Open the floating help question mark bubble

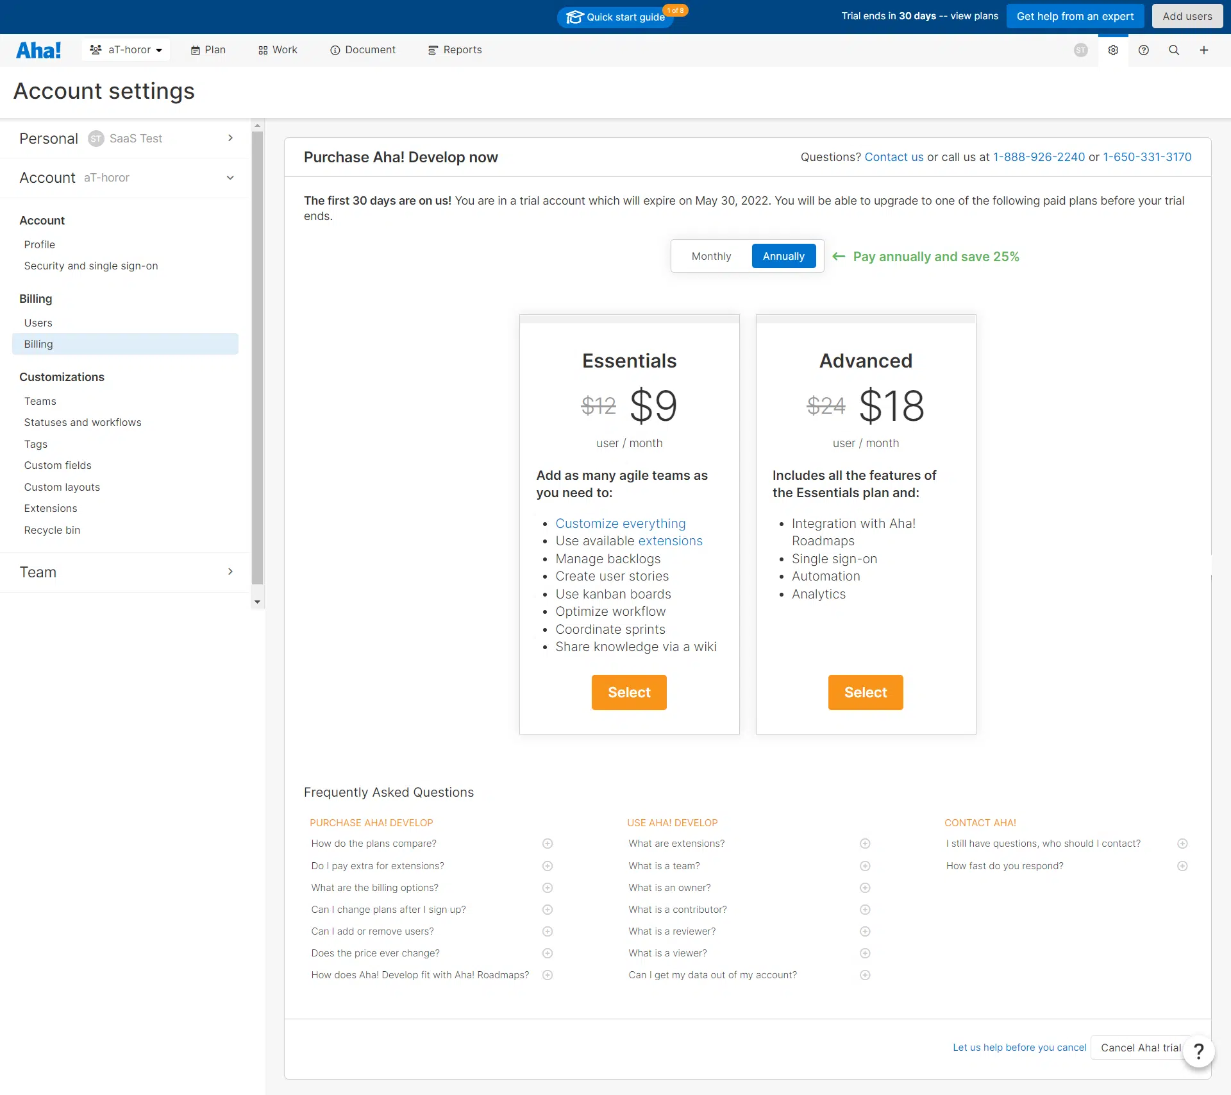click(x=1198, y=1051)
